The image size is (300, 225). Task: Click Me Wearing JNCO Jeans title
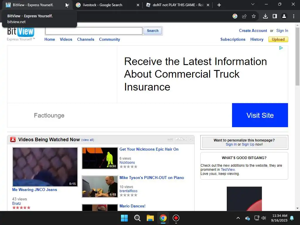[x=35, y=190]
